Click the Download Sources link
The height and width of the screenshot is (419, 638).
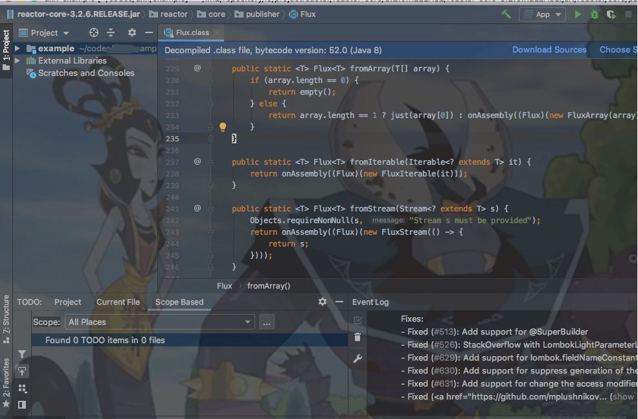549,50
